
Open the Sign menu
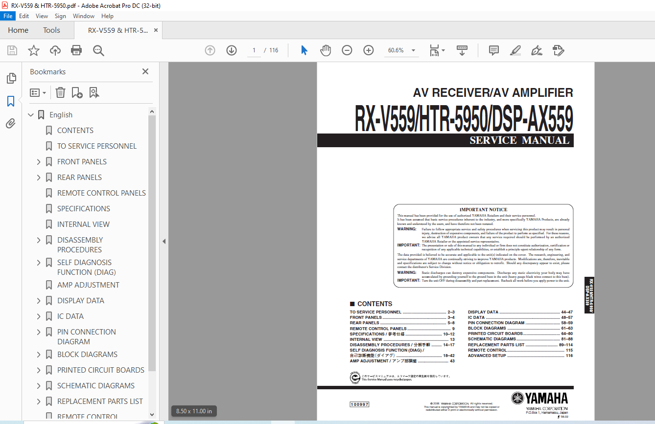[60, 16]
